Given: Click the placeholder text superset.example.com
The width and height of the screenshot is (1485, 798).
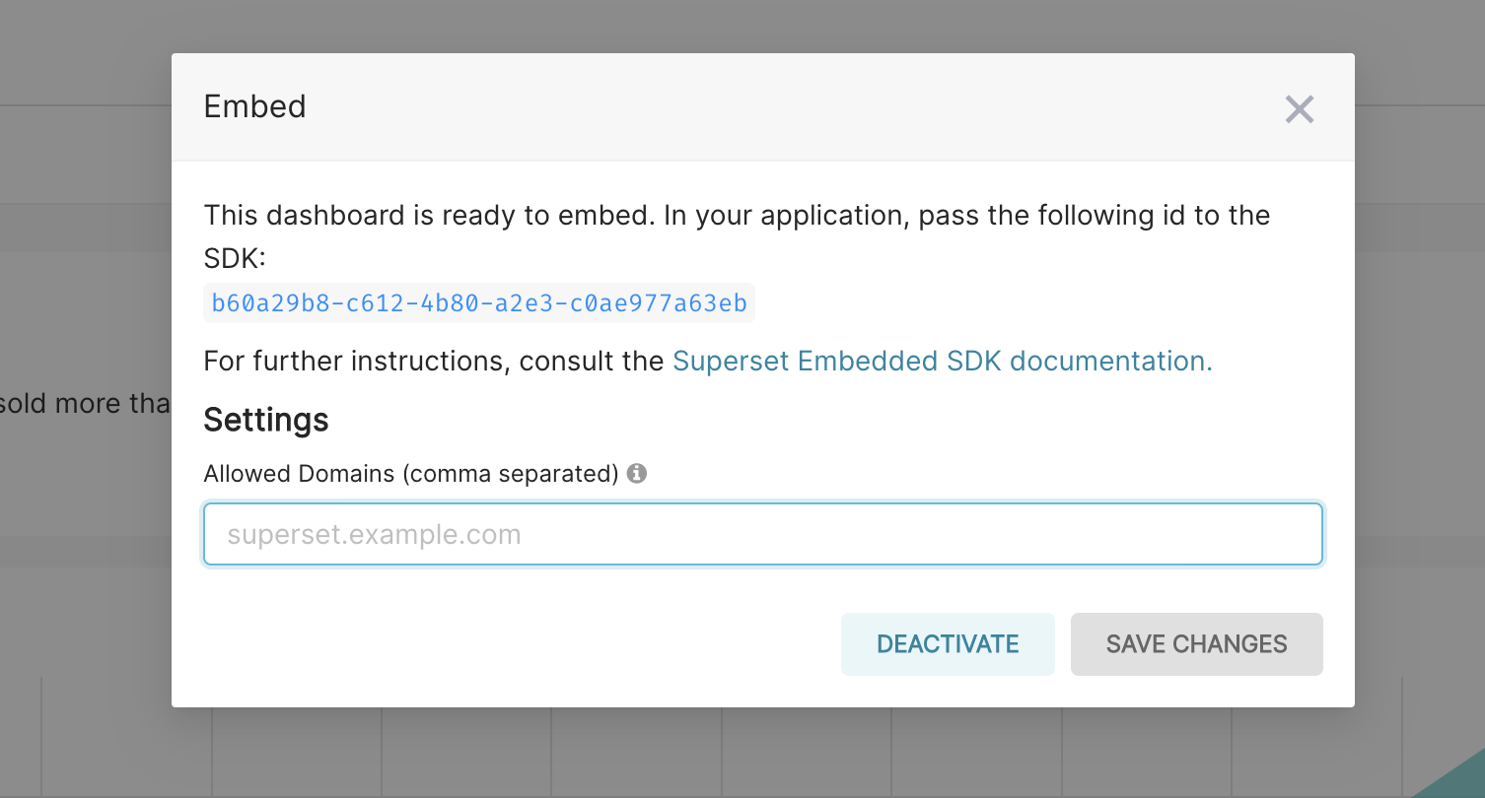Looking at the screenshot, I should [374, 533].
